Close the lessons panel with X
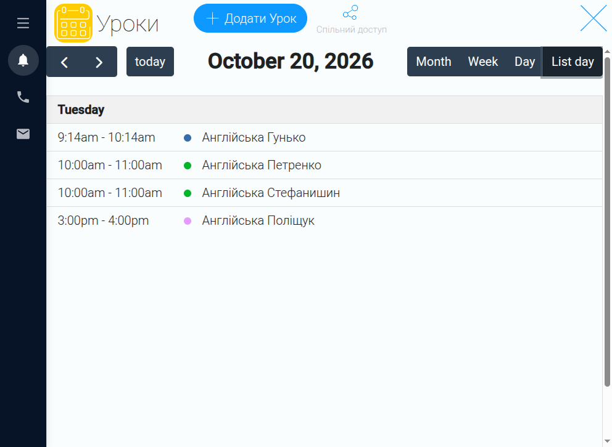The width and height of the screenshot is (612, 447). 593,18
